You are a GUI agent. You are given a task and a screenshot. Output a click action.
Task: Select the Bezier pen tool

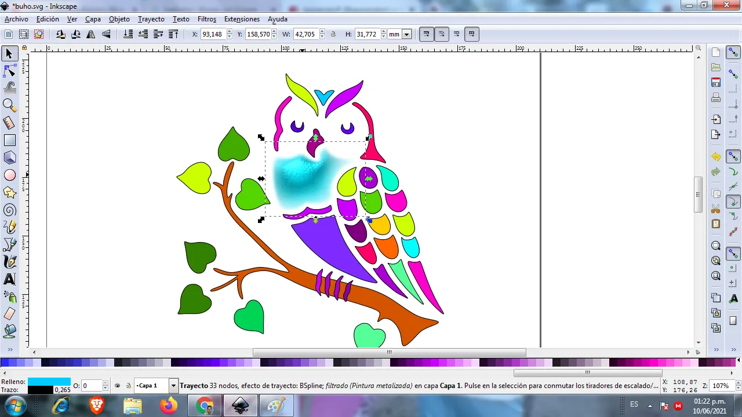[x=9, y=244]
